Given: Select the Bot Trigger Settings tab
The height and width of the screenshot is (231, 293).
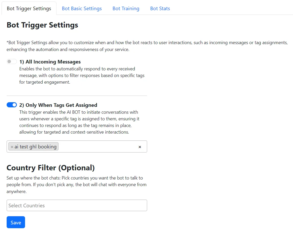Looking at the screenshot, I should [29, 8].
